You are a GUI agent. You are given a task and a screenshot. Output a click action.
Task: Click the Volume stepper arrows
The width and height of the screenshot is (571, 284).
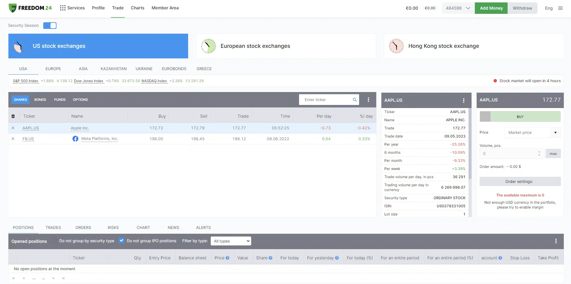(539, 153)
